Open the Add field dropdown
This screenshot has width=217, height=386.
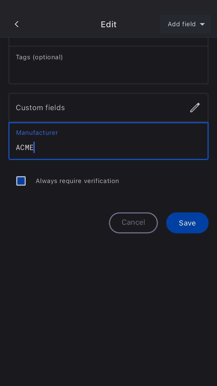(x=185, y=24)
